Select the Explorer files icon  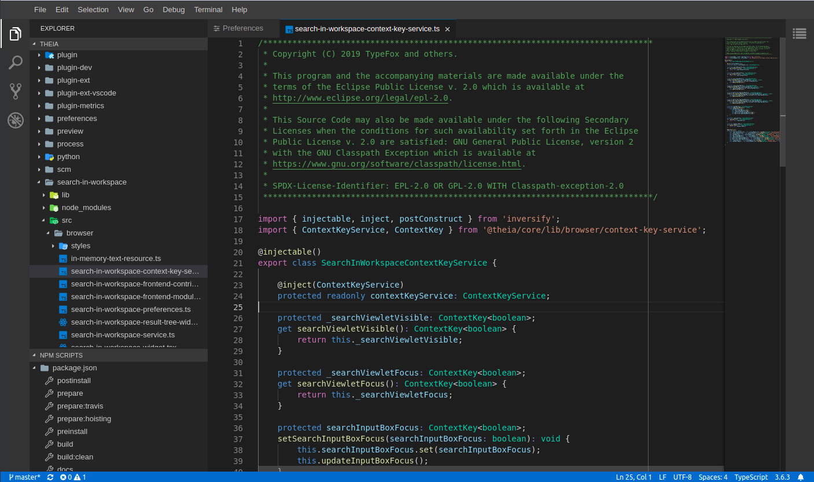pos(15,34)
